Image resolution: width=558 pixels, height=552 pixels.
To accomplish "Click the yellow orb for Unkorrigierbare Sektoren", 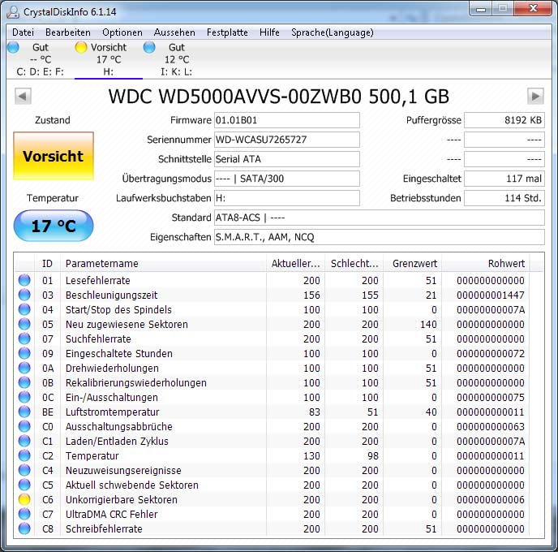I will tap(24, 499).
